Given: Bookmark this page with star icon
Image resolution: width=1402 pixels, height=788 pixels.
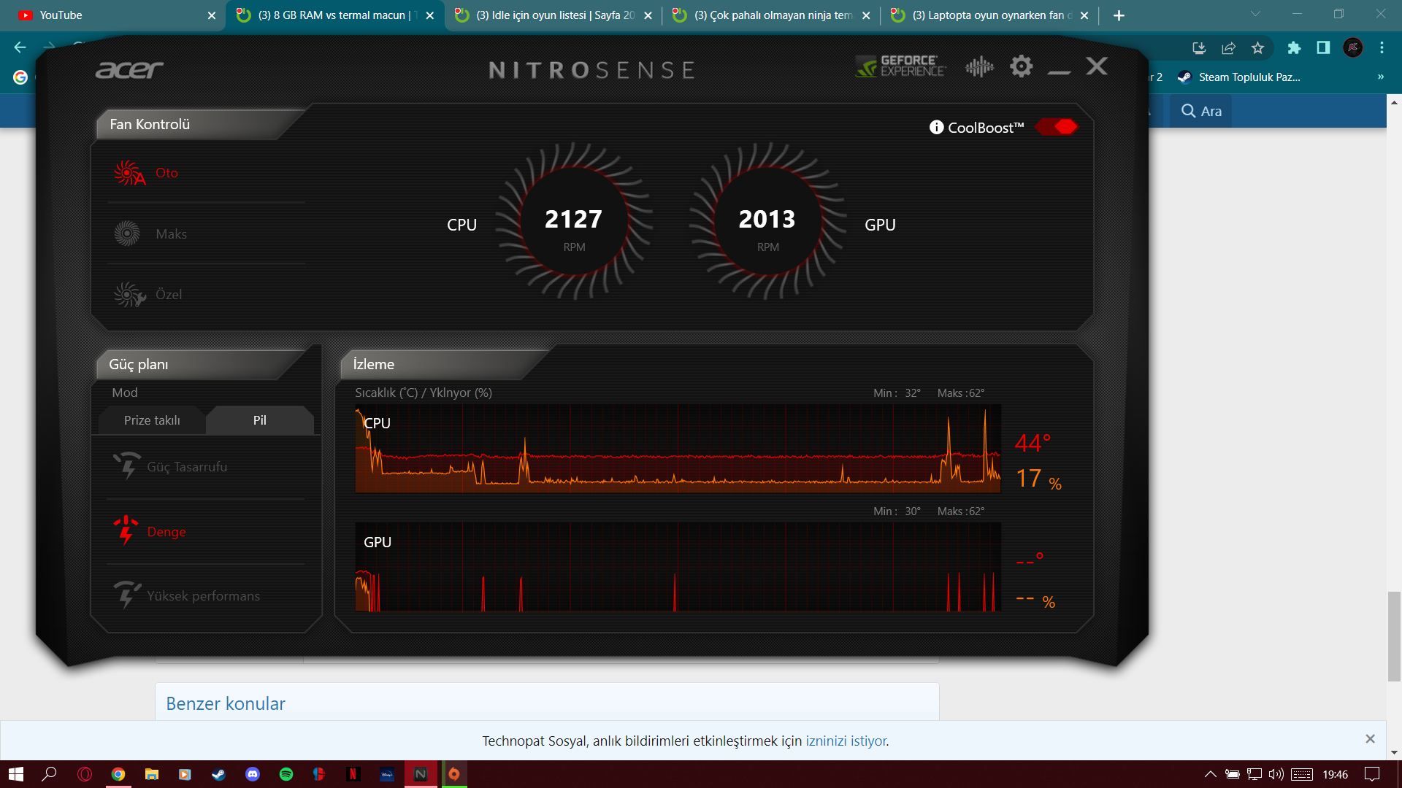Looking at the screenshot, I should click(x=1257, y=48).
